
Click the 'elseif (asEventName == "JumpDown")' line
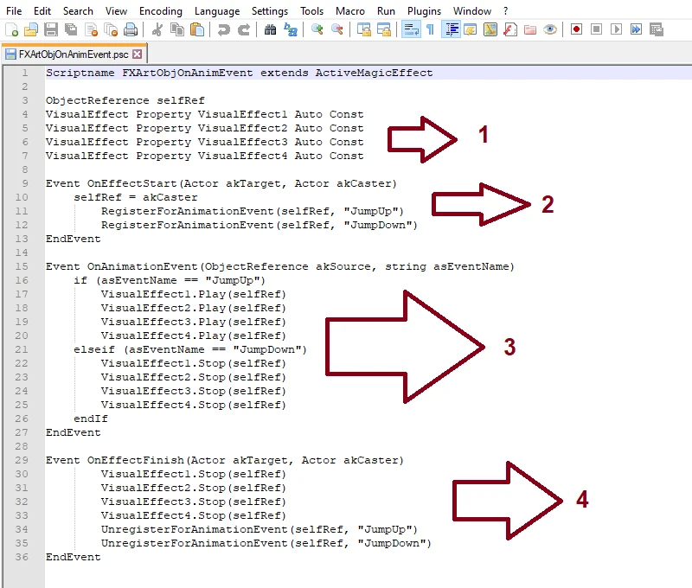click(x=190, y=349)
